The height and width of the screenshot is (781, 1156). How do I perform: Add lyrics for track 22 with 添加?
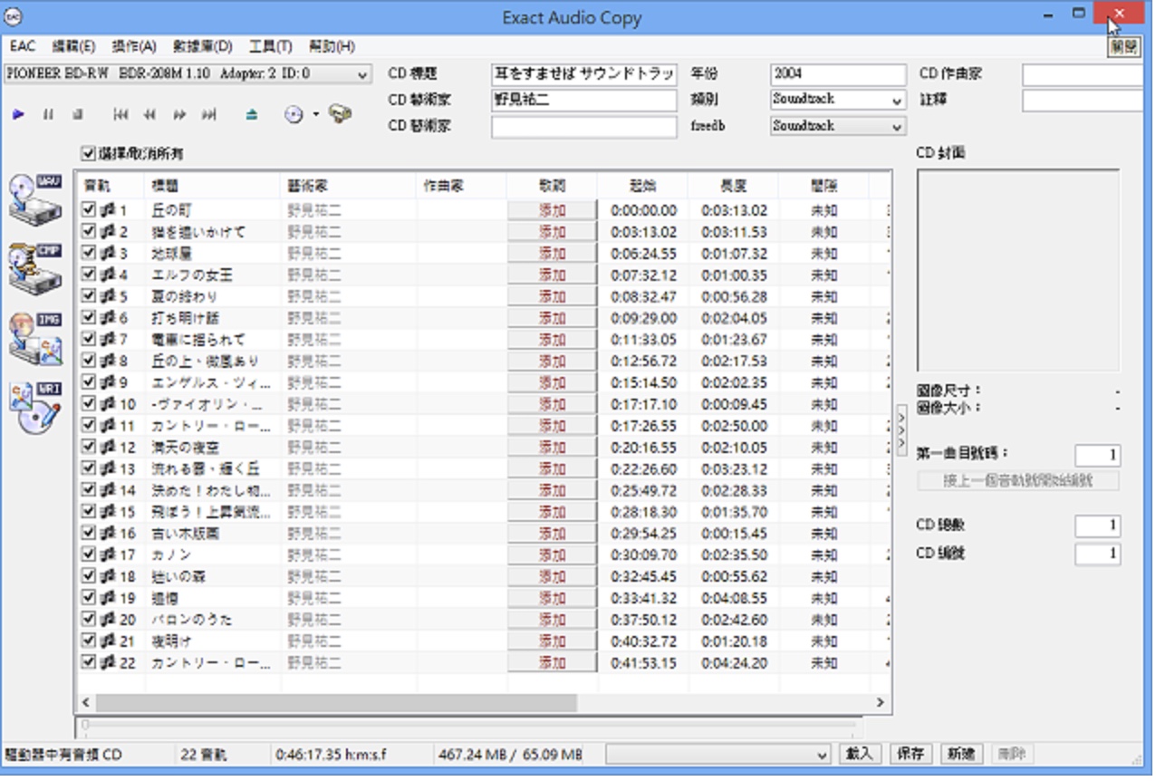pyautogui.click(x=552, y=663)
